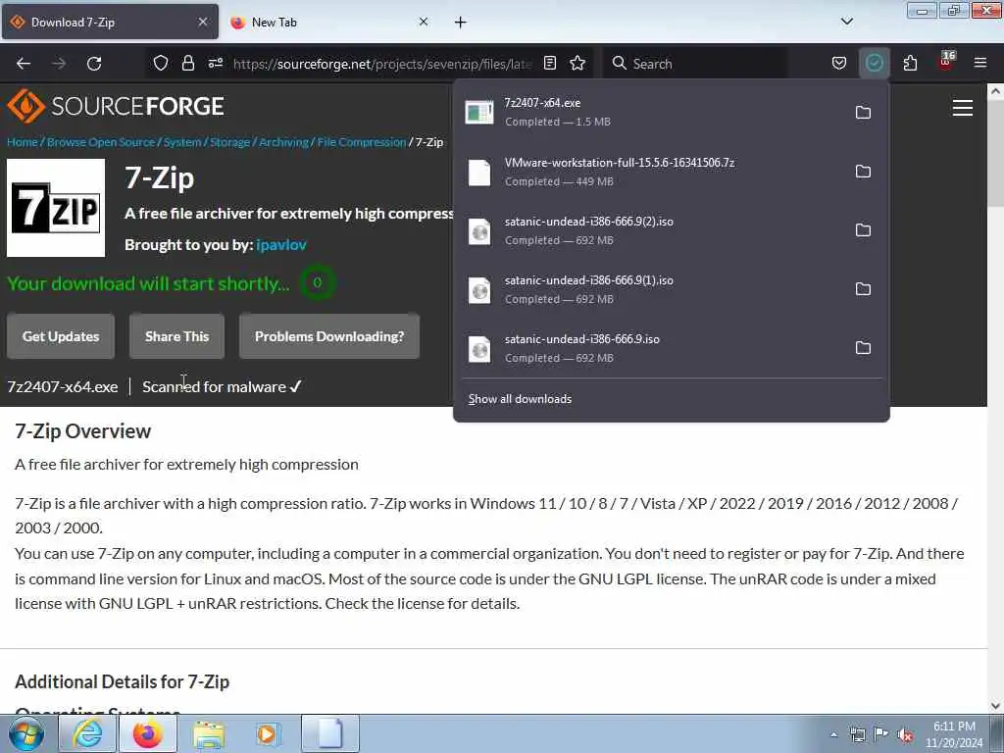Open site permissions icon in address bar
Image resolution: width=1004 pixels, height=753 pixels.
[x=216, y=63]
